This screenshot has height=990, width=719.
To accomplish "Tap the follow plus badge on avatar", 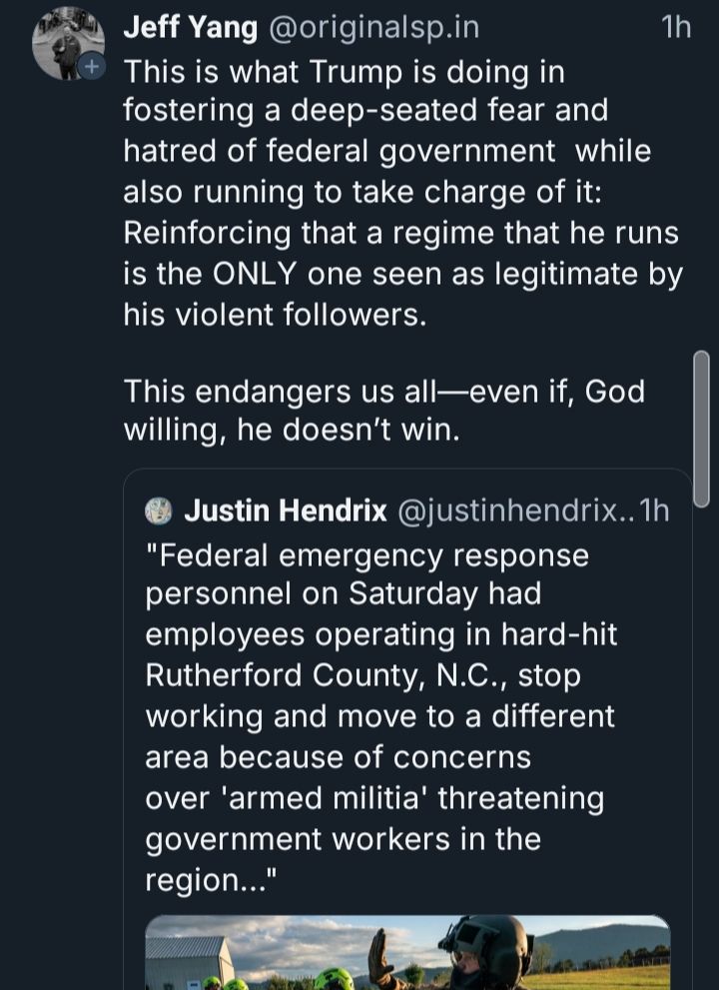I will point(92,66).
